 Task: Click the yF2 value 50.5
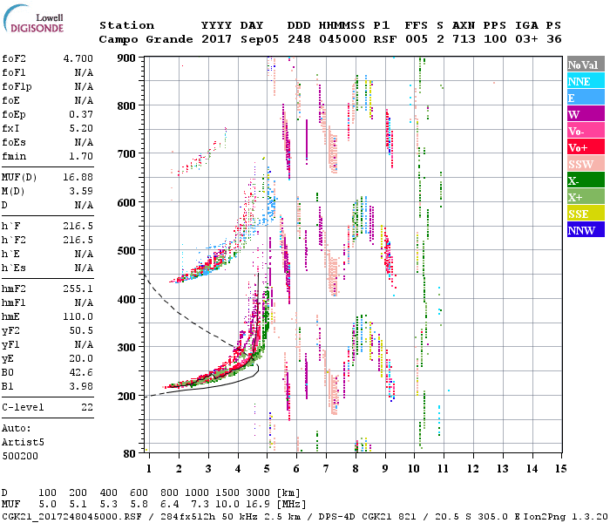81,330
